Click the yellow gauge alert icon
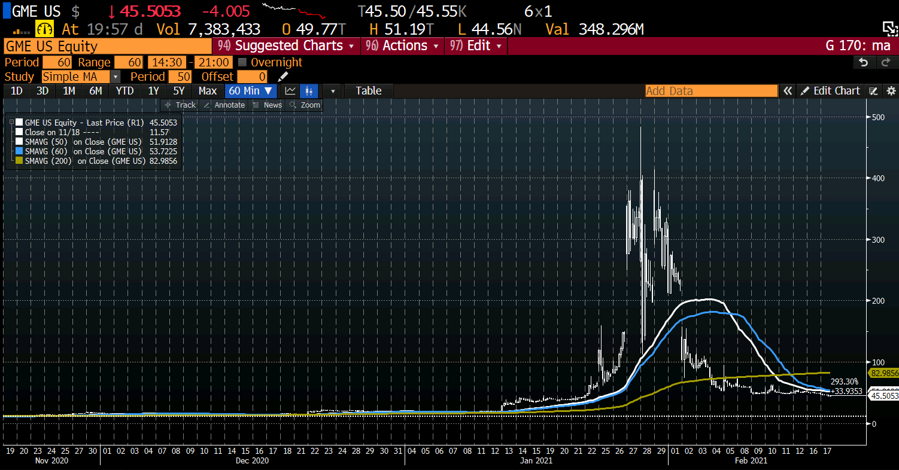This screenshot has width=899, height=470. (45, 29)
